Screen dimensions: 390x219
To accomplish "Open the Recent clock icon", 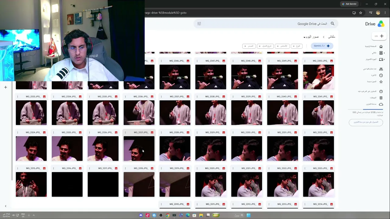I will (381, 75).
